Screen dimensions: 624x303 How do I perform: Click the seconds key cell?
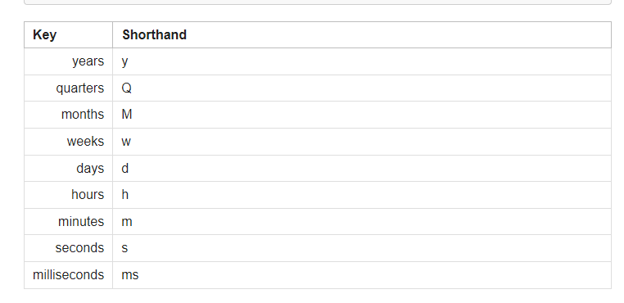tap(69, 248)
